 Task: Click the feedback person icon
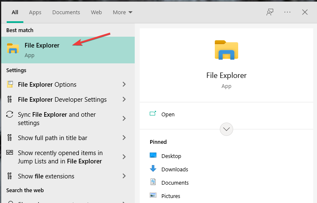[270, 13]
